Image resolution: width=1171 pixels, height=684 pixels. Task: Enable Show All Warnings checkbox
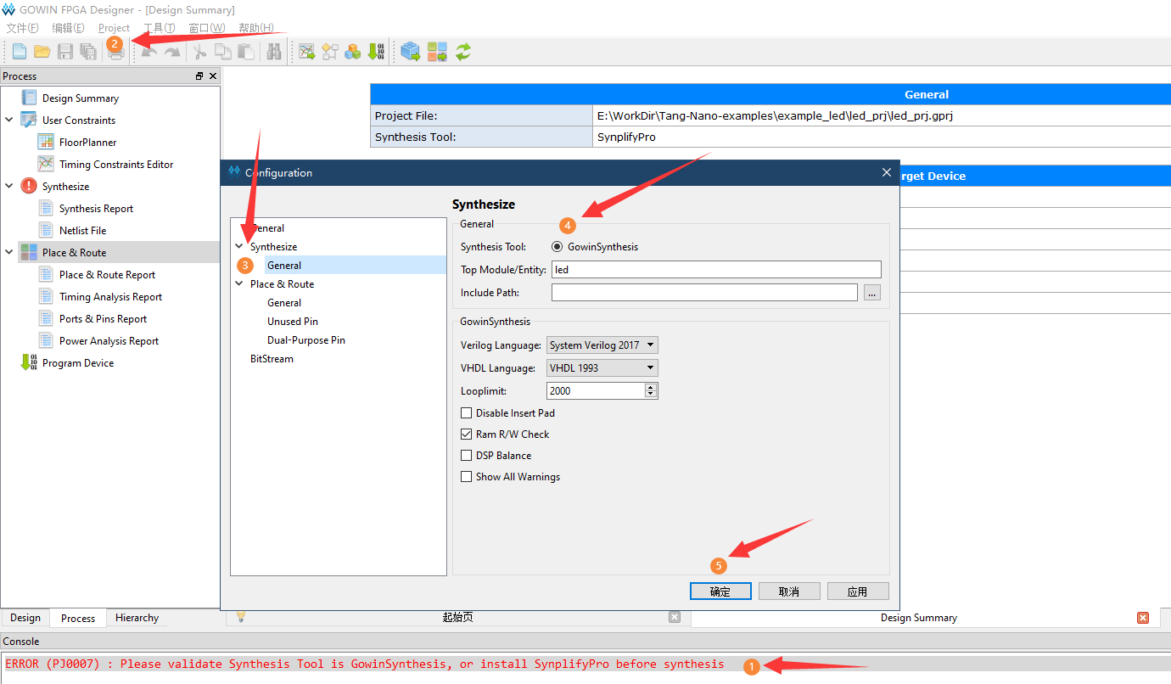[466, 477]
